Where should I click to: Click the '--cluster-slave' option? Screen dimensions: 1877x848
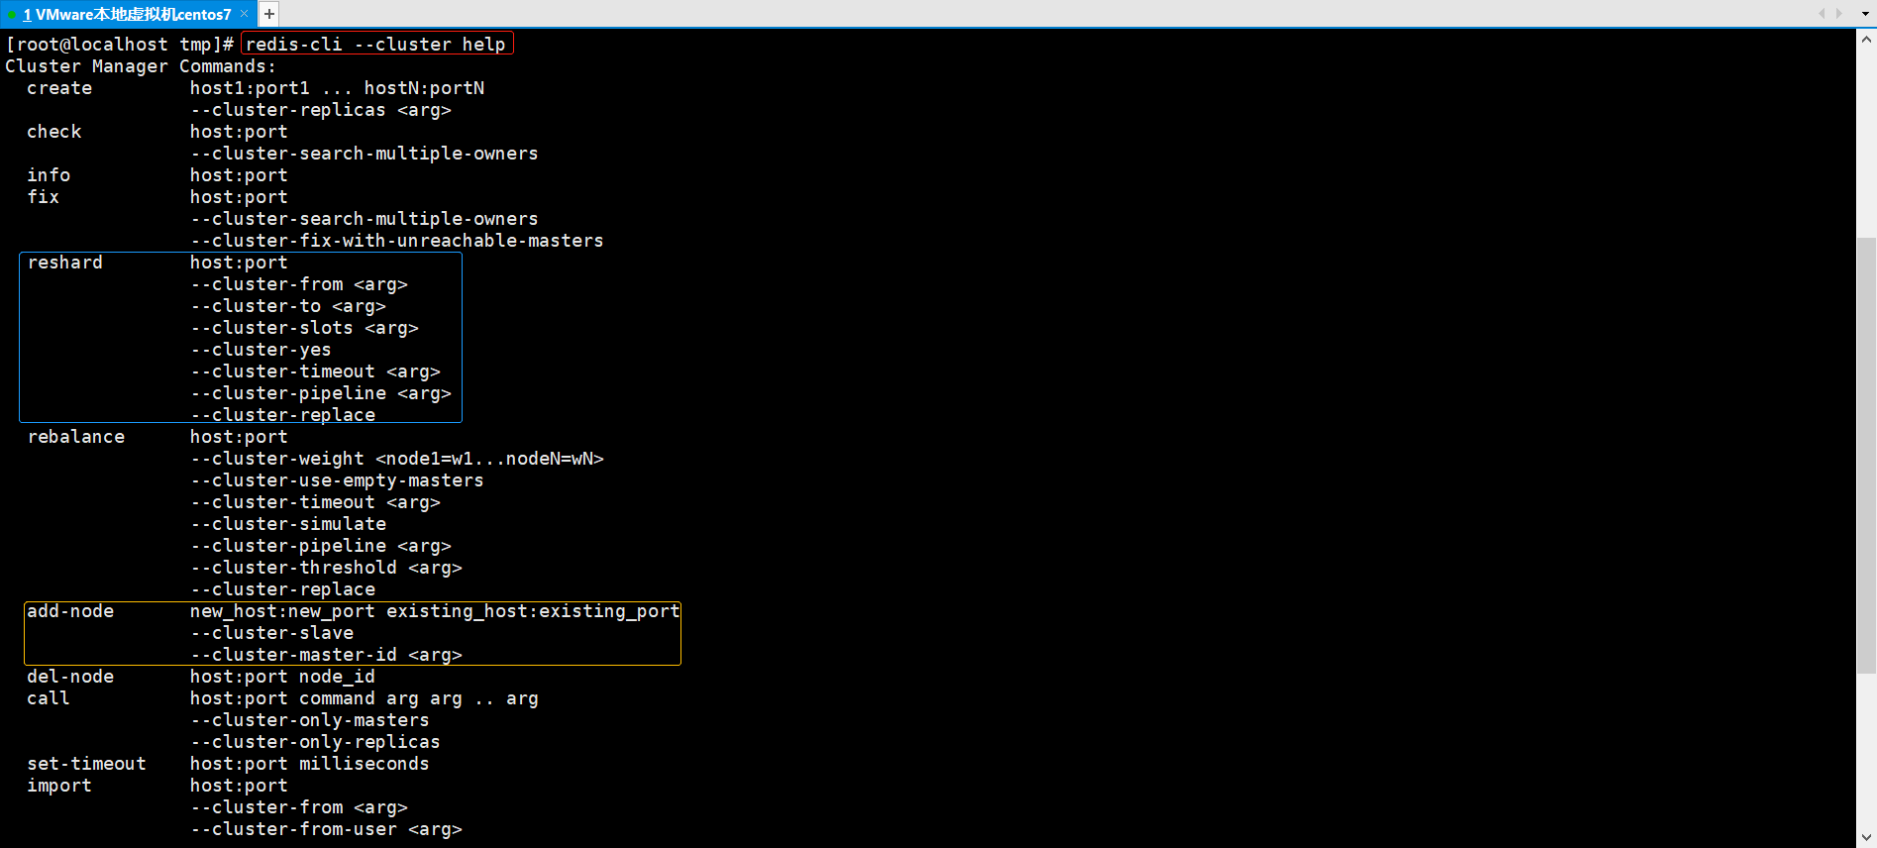[272, 633]
